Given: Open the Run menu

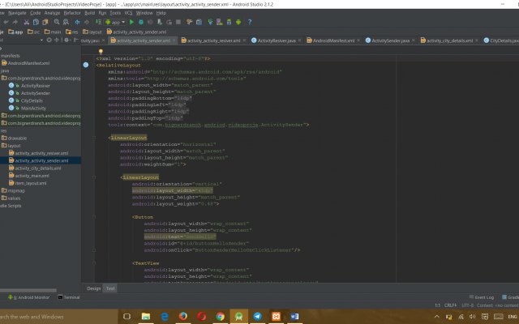Looking at the screenshot, I should (102, 13).
